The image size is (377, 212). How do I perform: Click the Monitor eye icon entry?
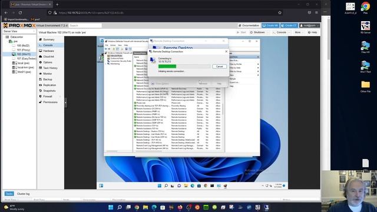point(41,74)
